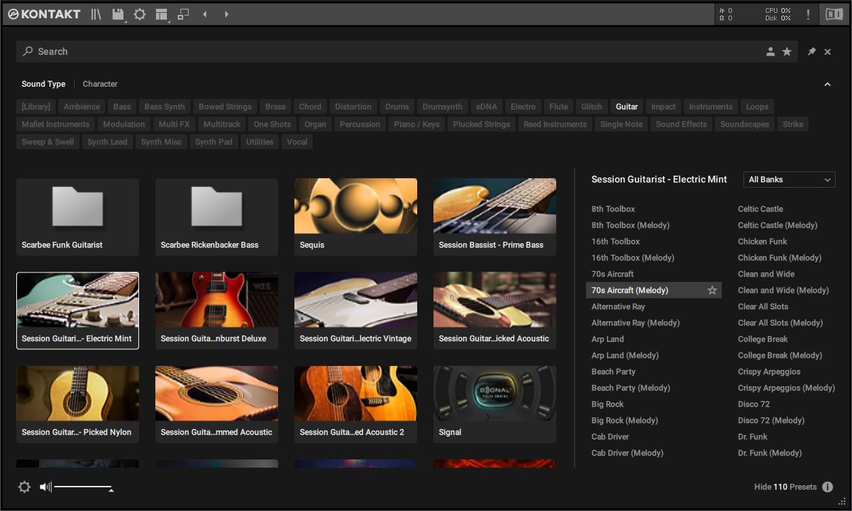Image resolution: width=852 pixels, height=511 pixels.
Task: Open the library browser icon in header
Action: point(96,14)
